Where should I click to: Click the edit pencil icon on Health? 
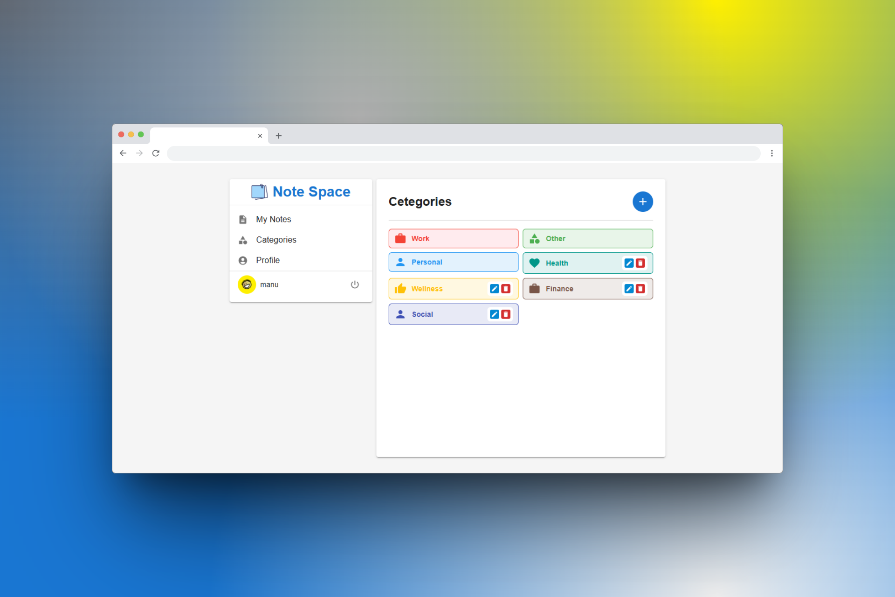click(629, 263)
